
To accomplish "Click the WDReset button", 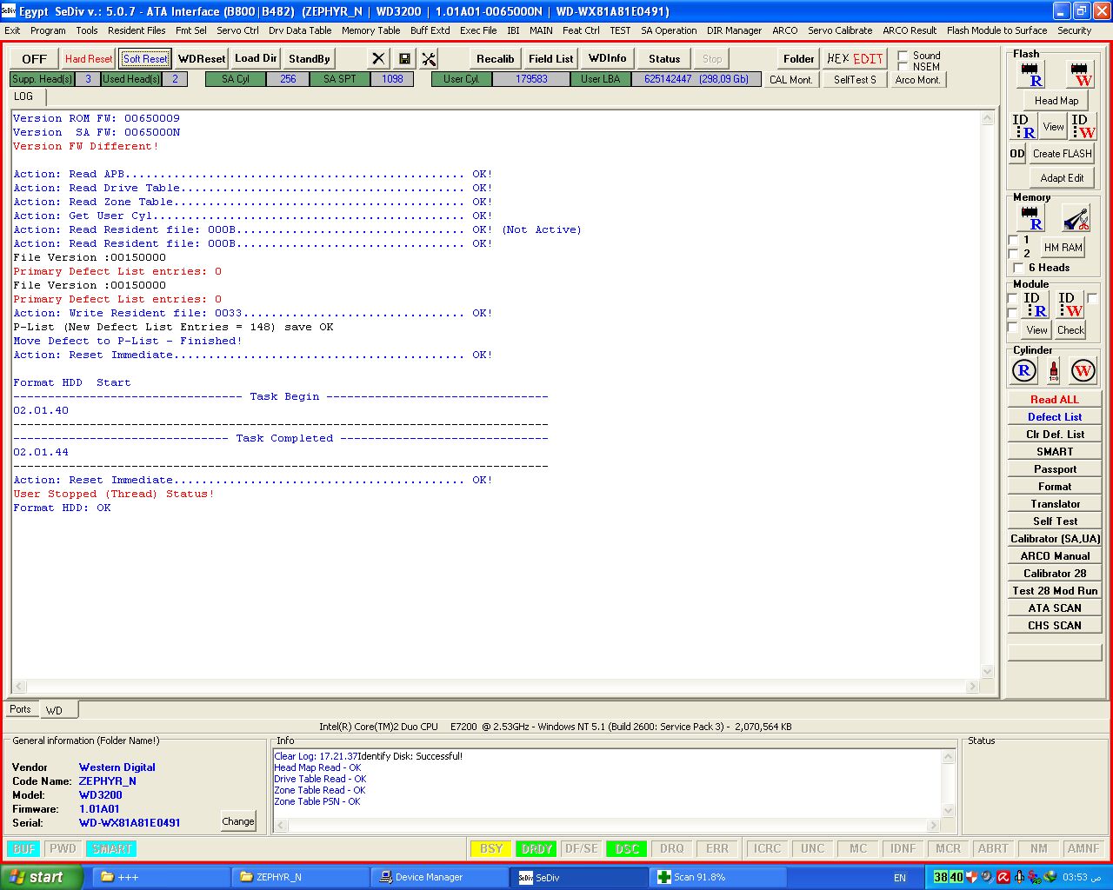I will click(x=202, y=59).
